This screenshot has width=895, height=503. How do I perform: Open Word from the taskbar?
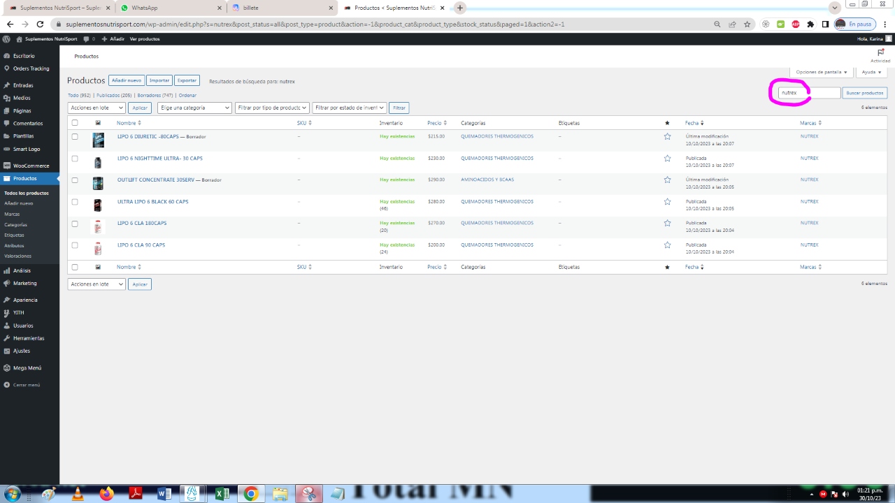pyautogui.click(x=164, y=494)
